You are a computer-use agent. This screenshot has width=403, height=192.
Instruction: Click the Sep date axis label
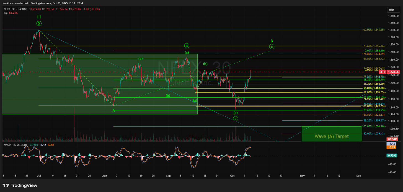169,176
